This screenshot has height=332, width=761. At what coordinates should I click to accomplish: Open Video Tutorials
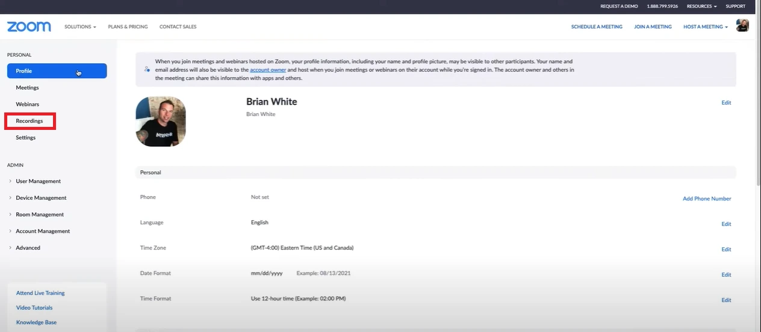click(x=34, y=307)
